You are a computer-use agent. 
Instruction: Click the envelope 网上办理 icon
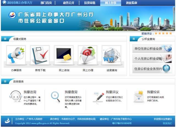[x=88, y=55]
